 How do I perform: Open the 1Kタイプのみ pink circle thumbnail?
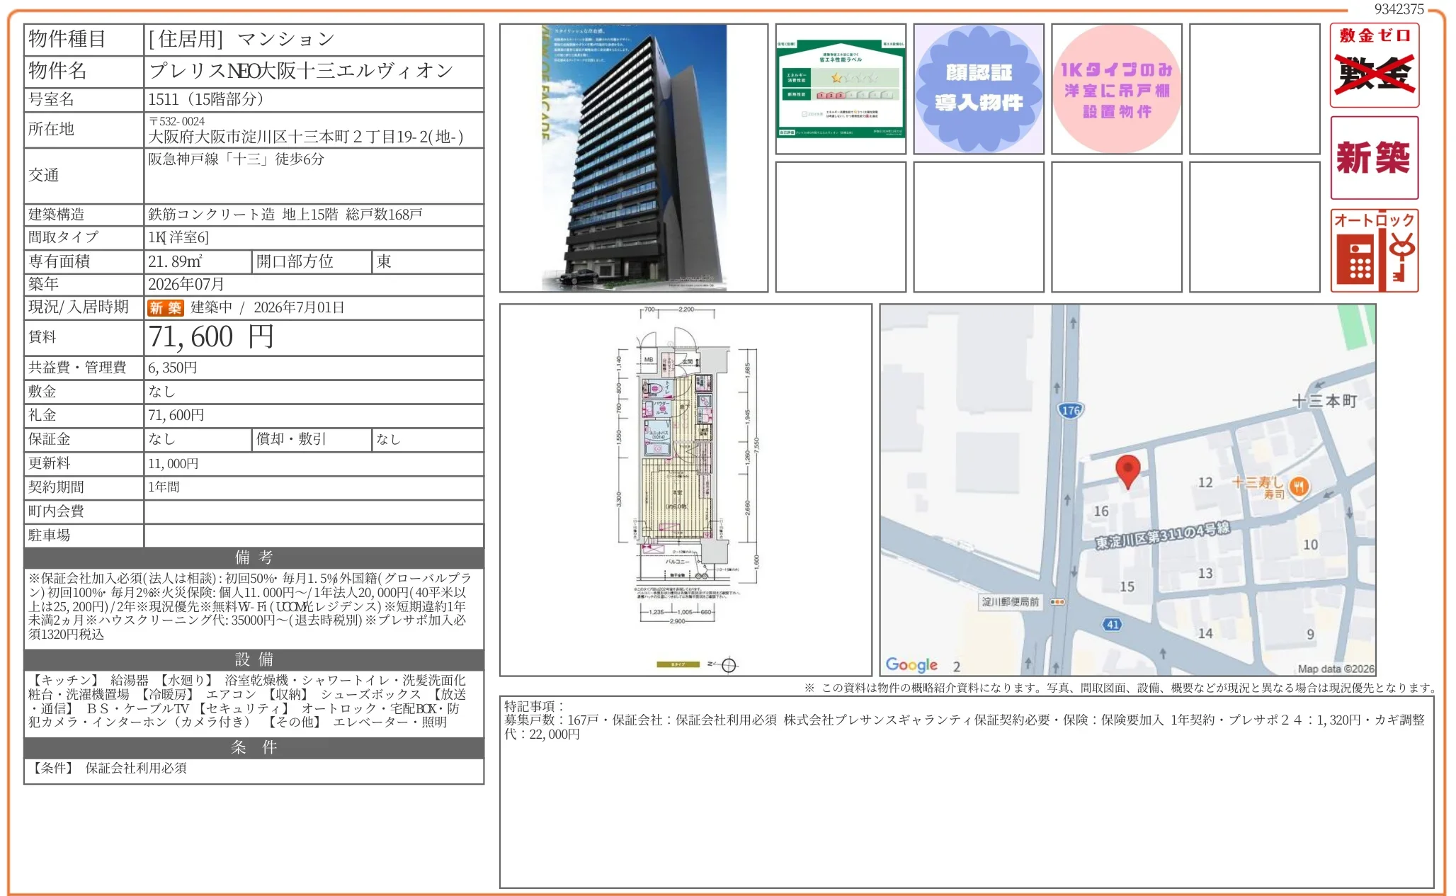pyautogui.click(x=1116, y=89)
